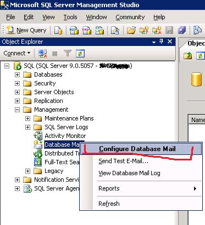Expand the SQL Server Agent node
This screenshot has height=225, width=205.
17,188
